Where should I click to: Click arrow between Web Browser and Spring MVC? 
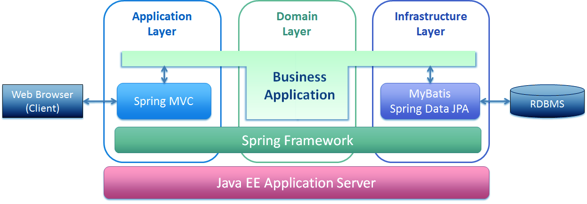pos(100,101)
